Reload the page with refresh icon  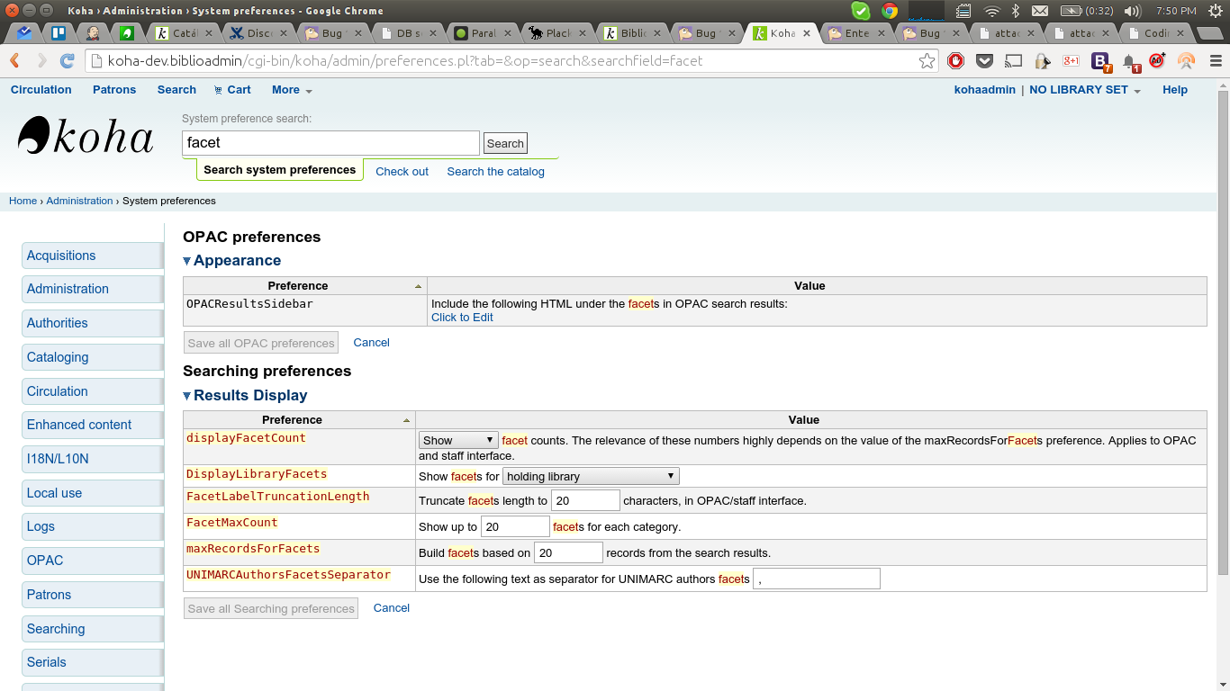(67, 61)
